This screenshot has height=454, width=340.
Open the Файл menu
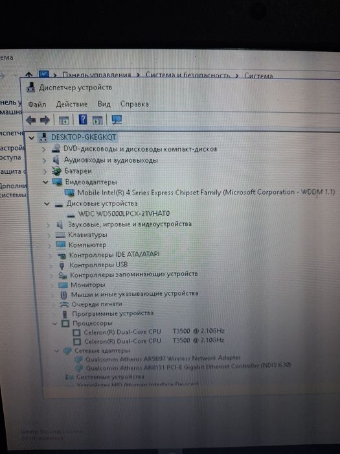point(37,104)
